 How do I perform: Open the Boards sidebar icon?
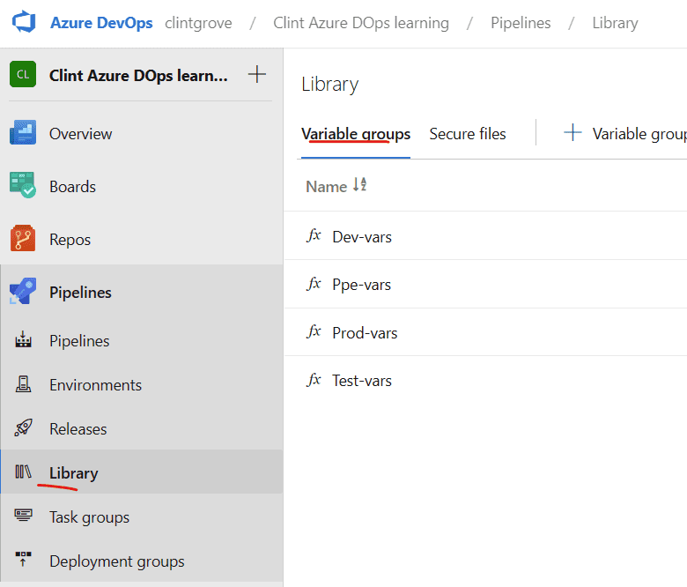point(23,186)
